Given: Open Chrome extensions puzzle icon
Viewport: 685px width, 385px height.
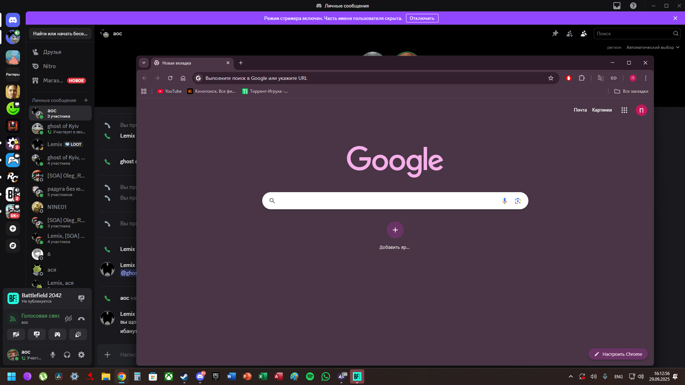Looking at the screenshot, I should (x=582, y=78).
